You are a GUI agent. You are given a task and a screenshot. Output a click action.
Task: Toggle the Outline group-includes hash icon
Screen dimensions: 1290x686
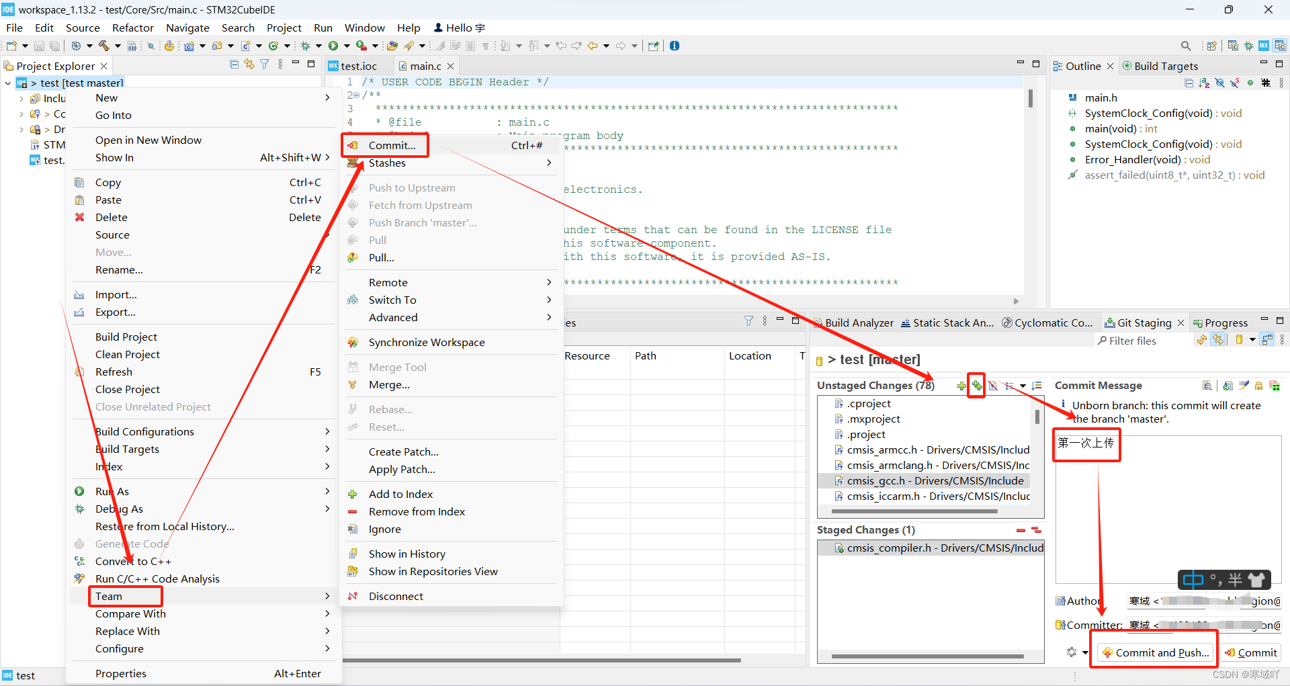click(x=1266, y=83)
